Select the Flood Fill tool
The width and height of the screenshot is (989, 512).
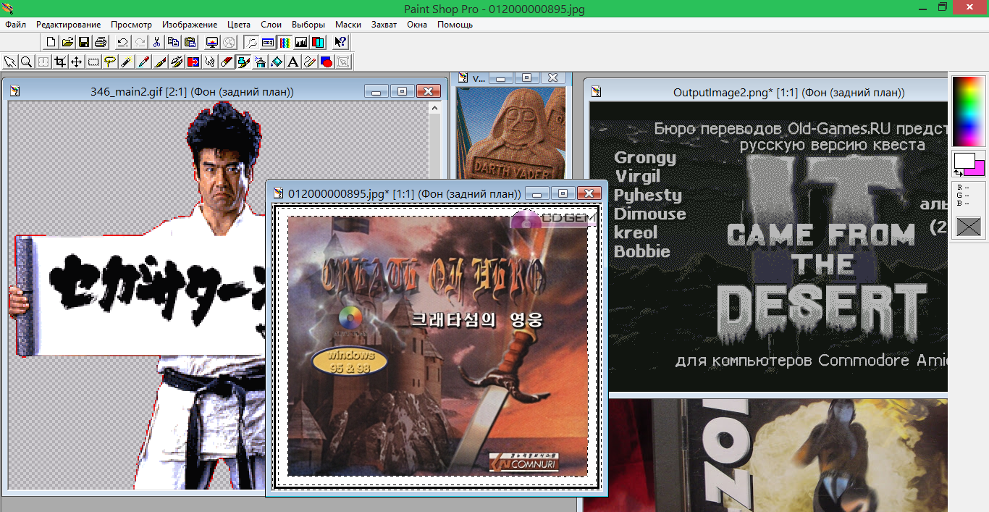[277, 62]
